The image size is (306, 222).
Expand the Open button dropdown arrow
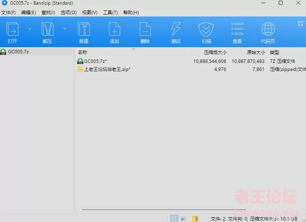pyautogui.click(x=30, y=29)
